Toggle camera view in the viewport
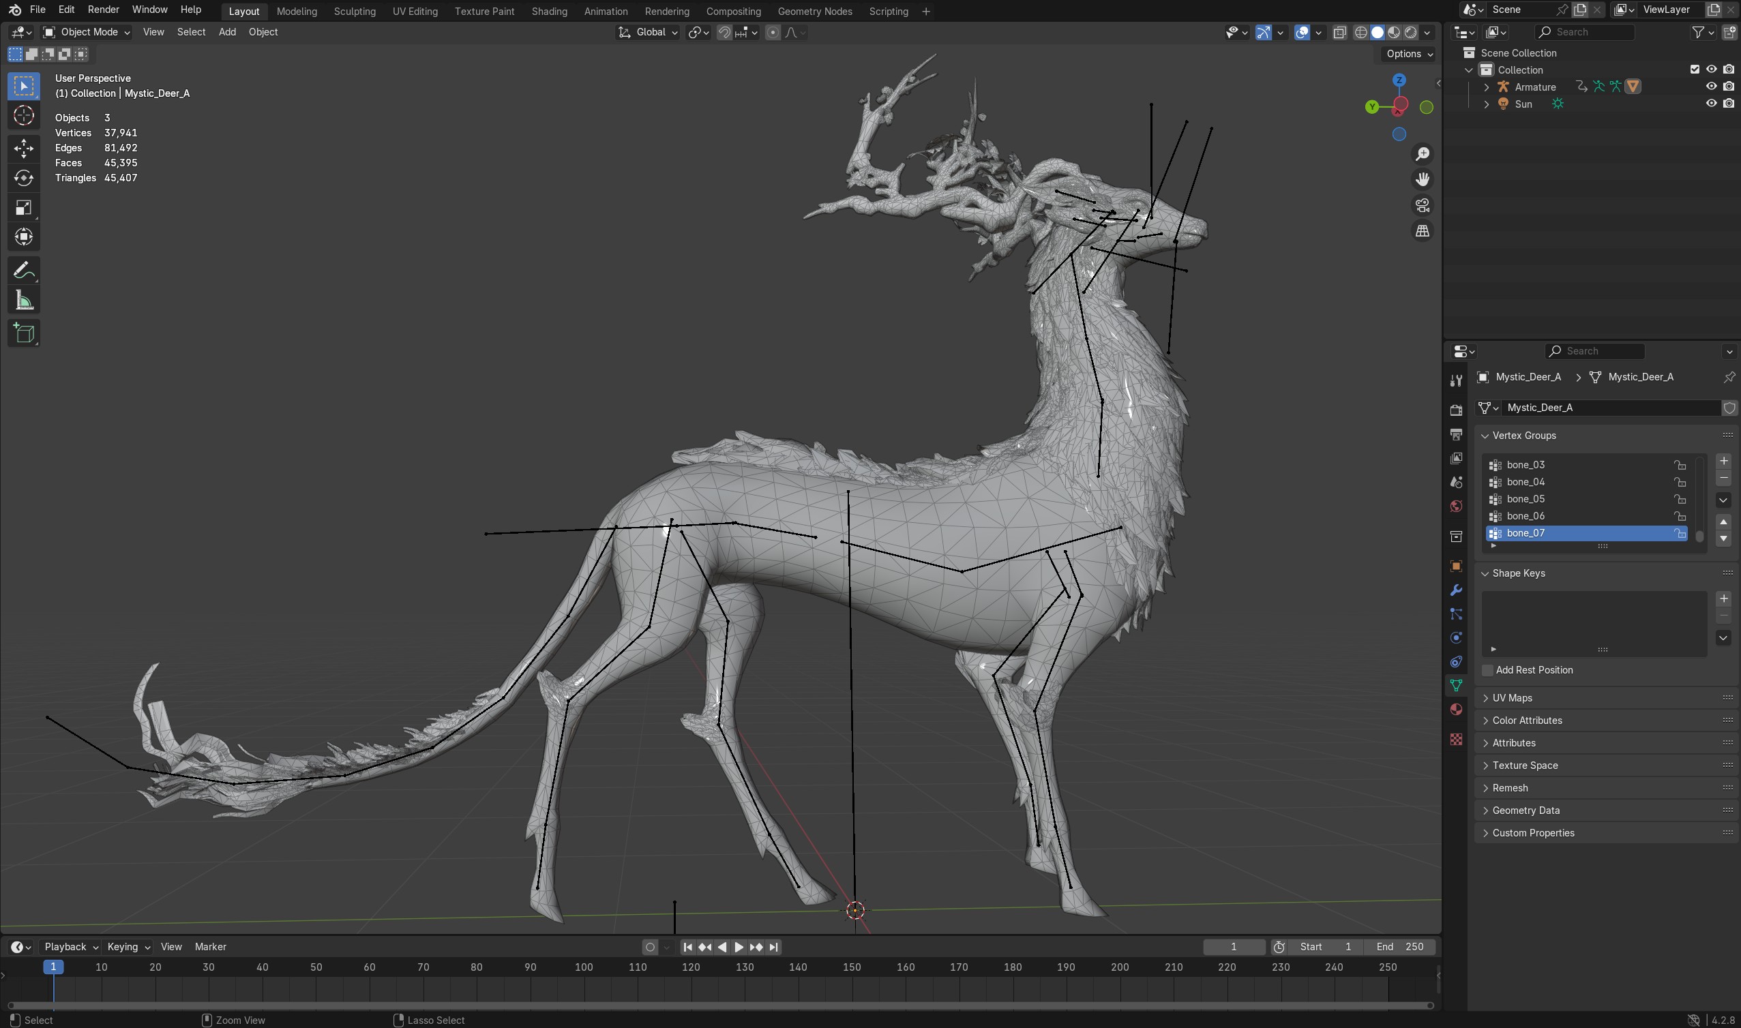 pos(1422,206)
